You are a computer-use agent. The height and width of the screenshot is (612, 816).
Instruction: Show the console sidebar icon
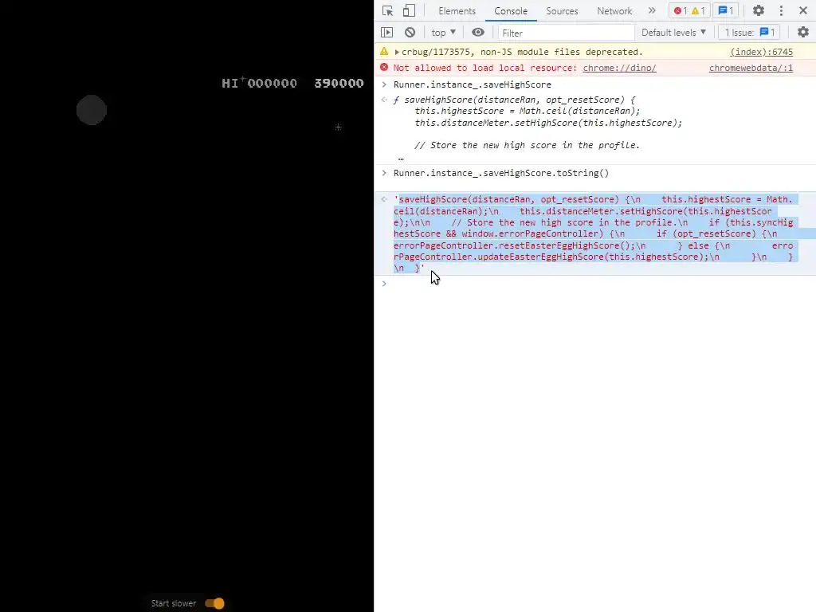pos(386,32)
